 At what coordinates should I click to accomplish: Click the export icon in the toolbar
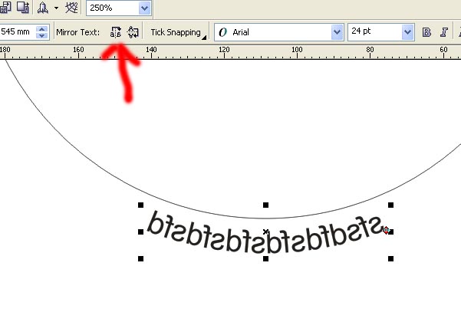(23, 8)
